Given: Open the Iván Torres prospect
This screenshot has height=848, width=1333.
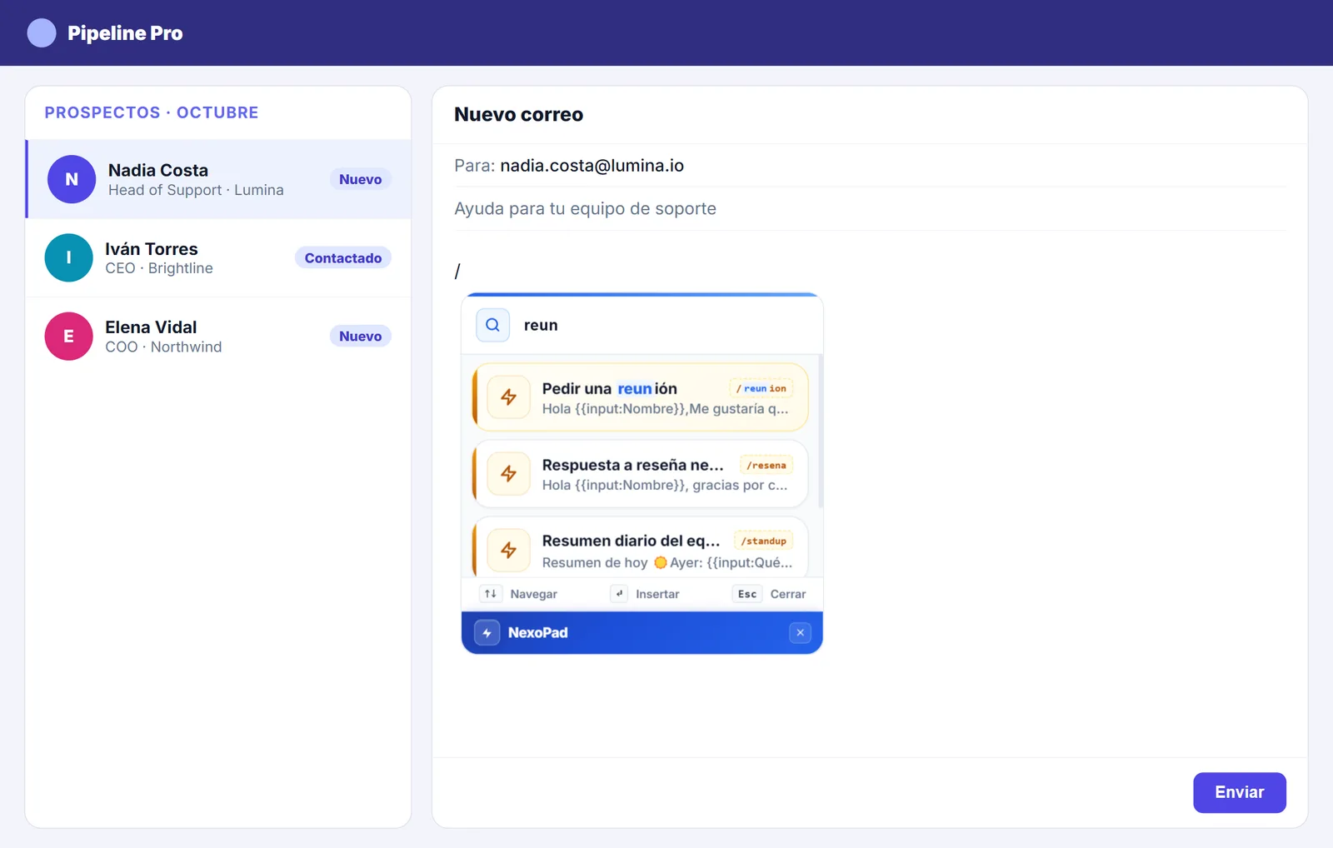Looking at the screenshot, I should pyautogui.click(x=218, y=257).
